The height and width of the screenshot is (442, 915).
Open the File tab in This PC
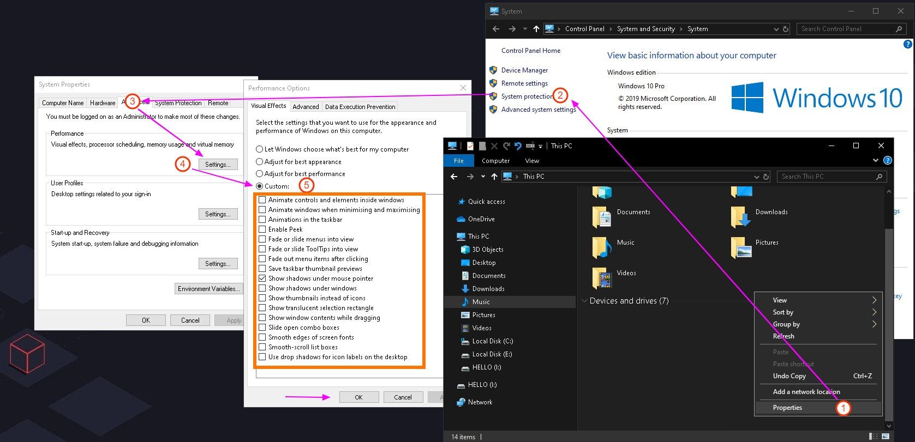coord(459,161)
